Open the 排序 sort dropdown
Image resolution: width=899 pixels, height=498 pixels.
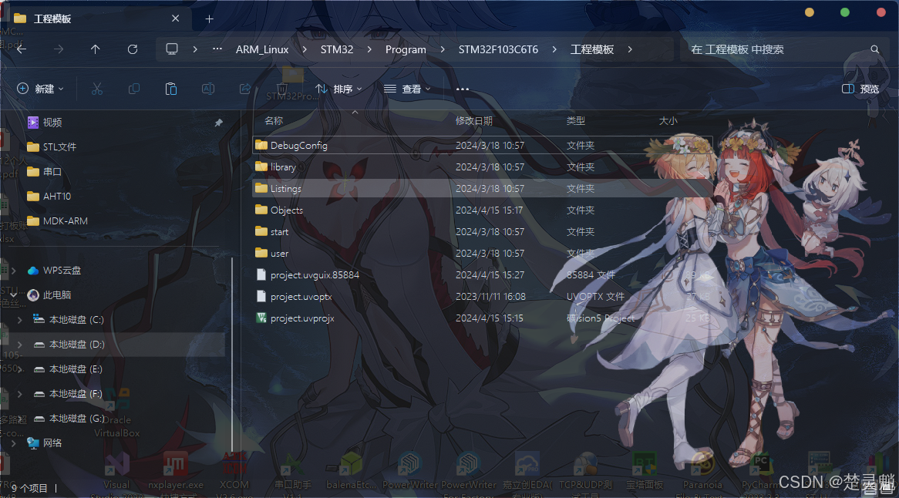click(338, 89)
